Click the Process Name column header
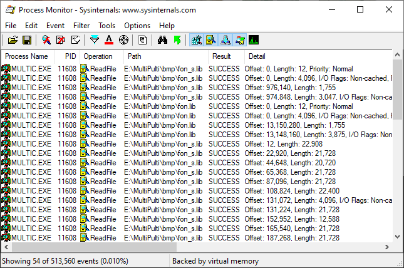 (x=28, y=56)
